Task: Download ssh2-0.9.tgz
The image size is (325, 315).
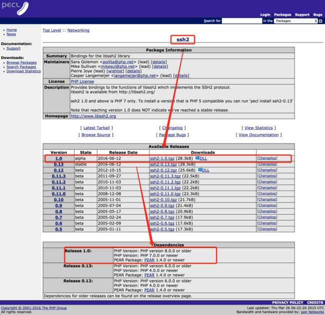Action: [162, 205]
